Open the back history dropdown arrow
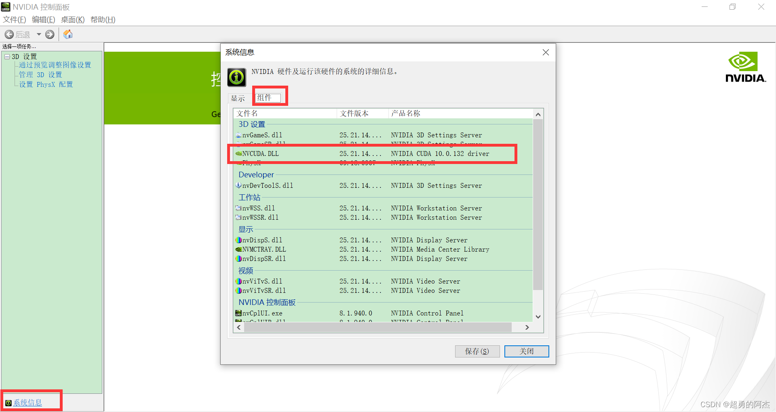 coord(39,34)
